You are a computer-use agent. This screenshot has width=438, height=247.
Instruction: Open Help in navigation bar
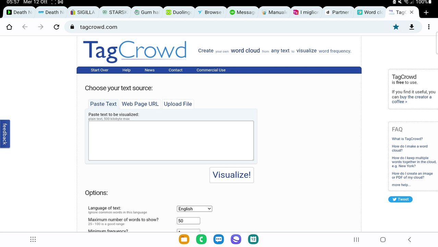126,70
